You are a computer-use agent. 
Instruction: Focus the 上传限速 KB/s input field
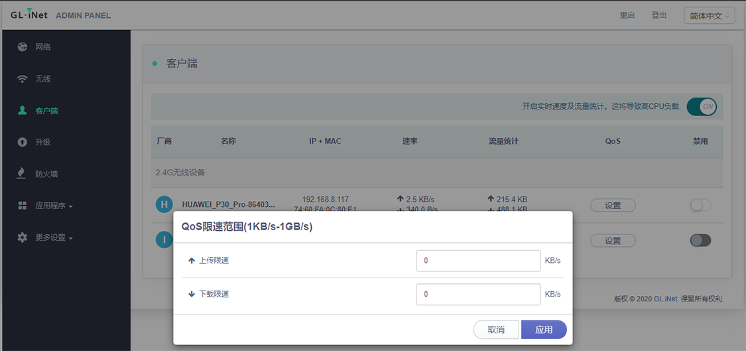tap(478, 261)
